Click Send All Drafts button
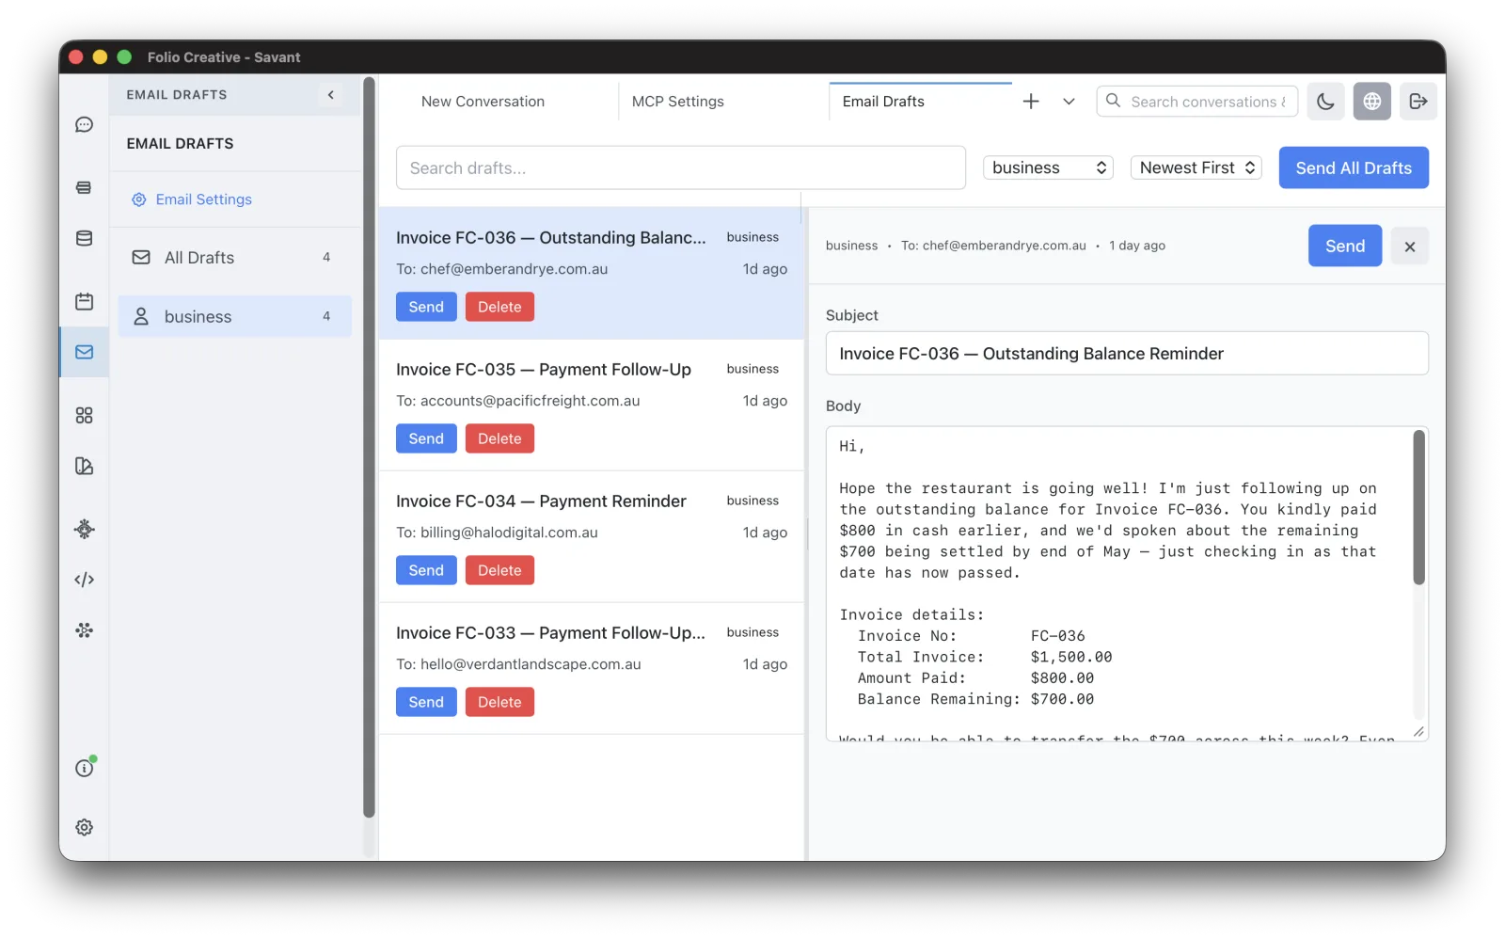This screenshot has width=1505, height=939. coord(1354,167)
